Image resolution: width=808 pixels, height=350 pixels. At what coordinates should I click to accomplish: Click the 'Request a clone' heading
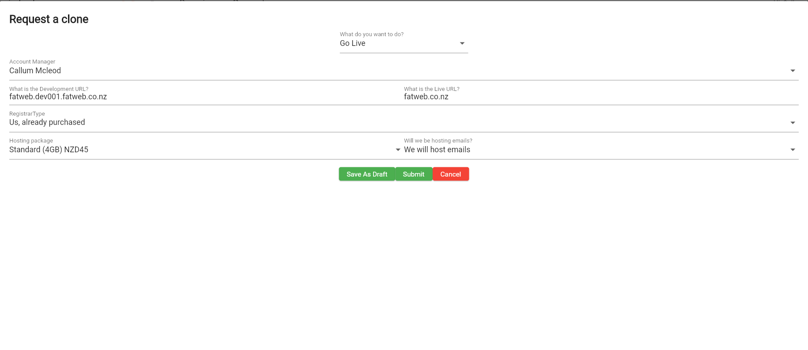coord(49,19)
